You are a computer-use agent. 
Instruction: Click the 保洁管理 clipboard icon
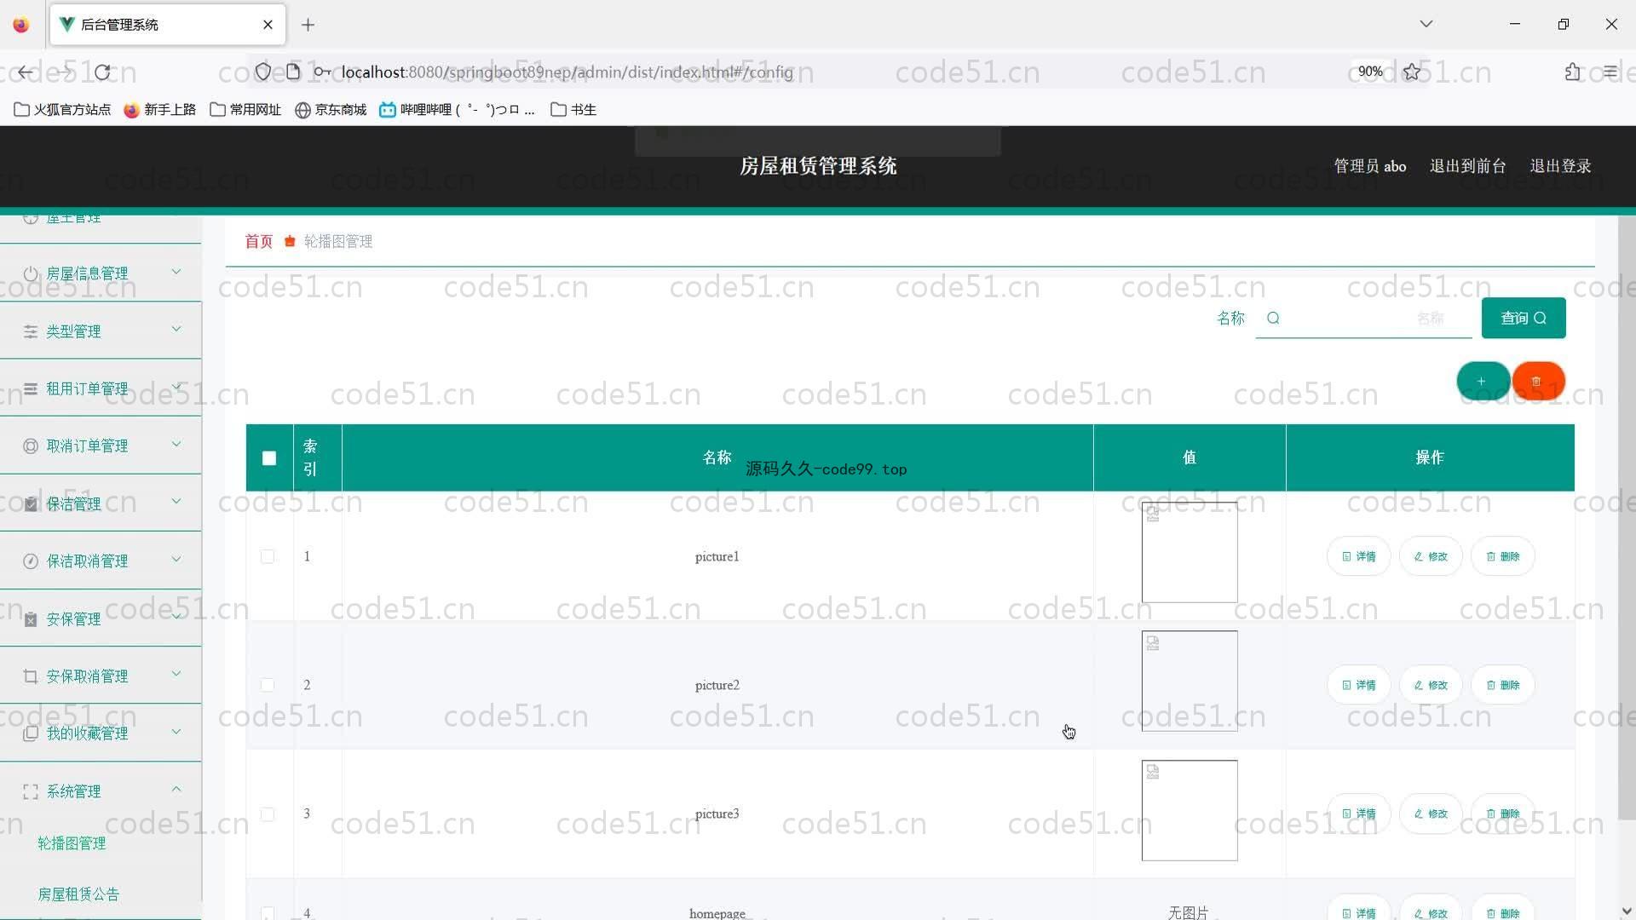31,503
